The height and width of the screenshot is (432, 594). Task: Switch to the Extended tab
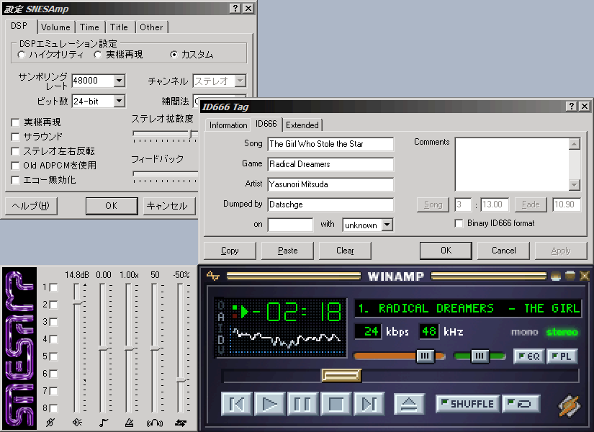302,125
